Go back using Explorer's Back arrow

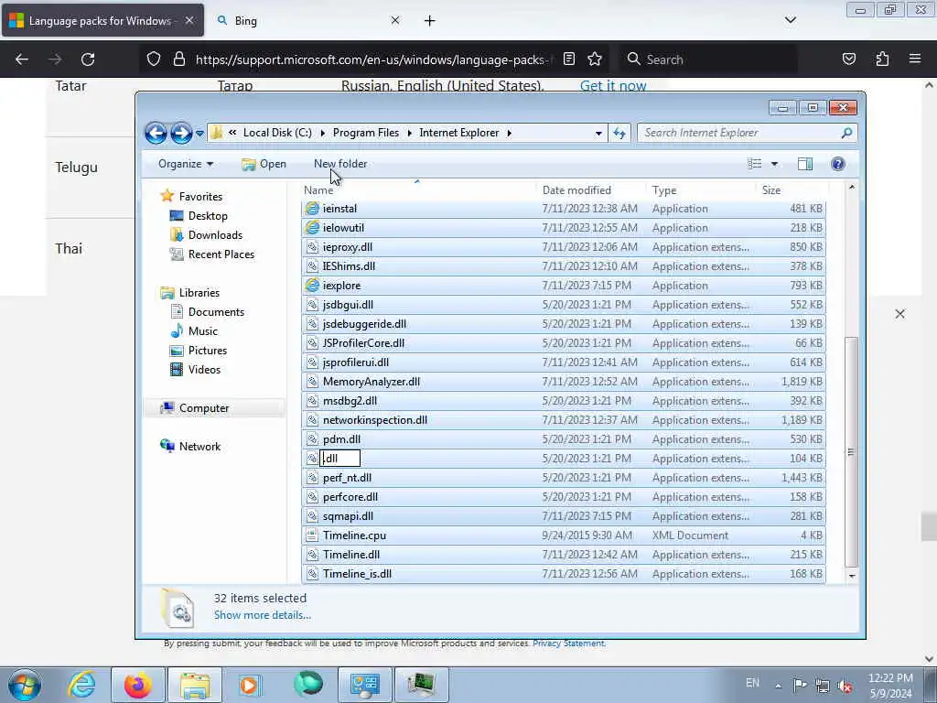156,133
